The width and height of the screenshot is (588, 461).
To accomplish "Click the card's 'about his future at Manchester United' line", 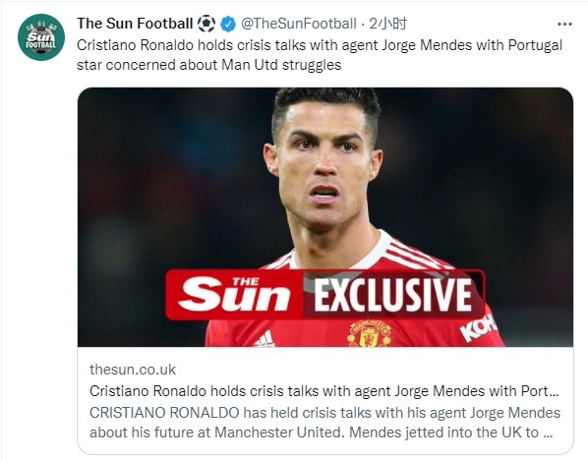I will [x=321, y=432].
